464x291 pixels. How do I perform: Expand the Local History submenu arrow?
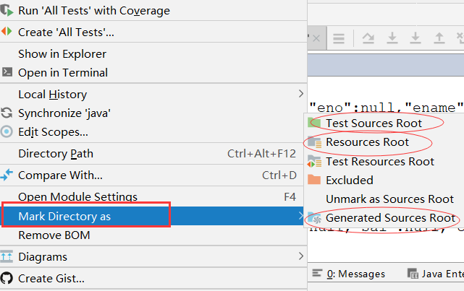(x=300, y=94)
